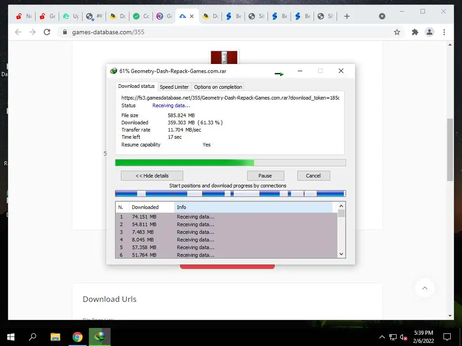462x346 pixels.
Task: Open the Chrome three-dot menu
Action: pyautogui.click(x=444, y=32)
